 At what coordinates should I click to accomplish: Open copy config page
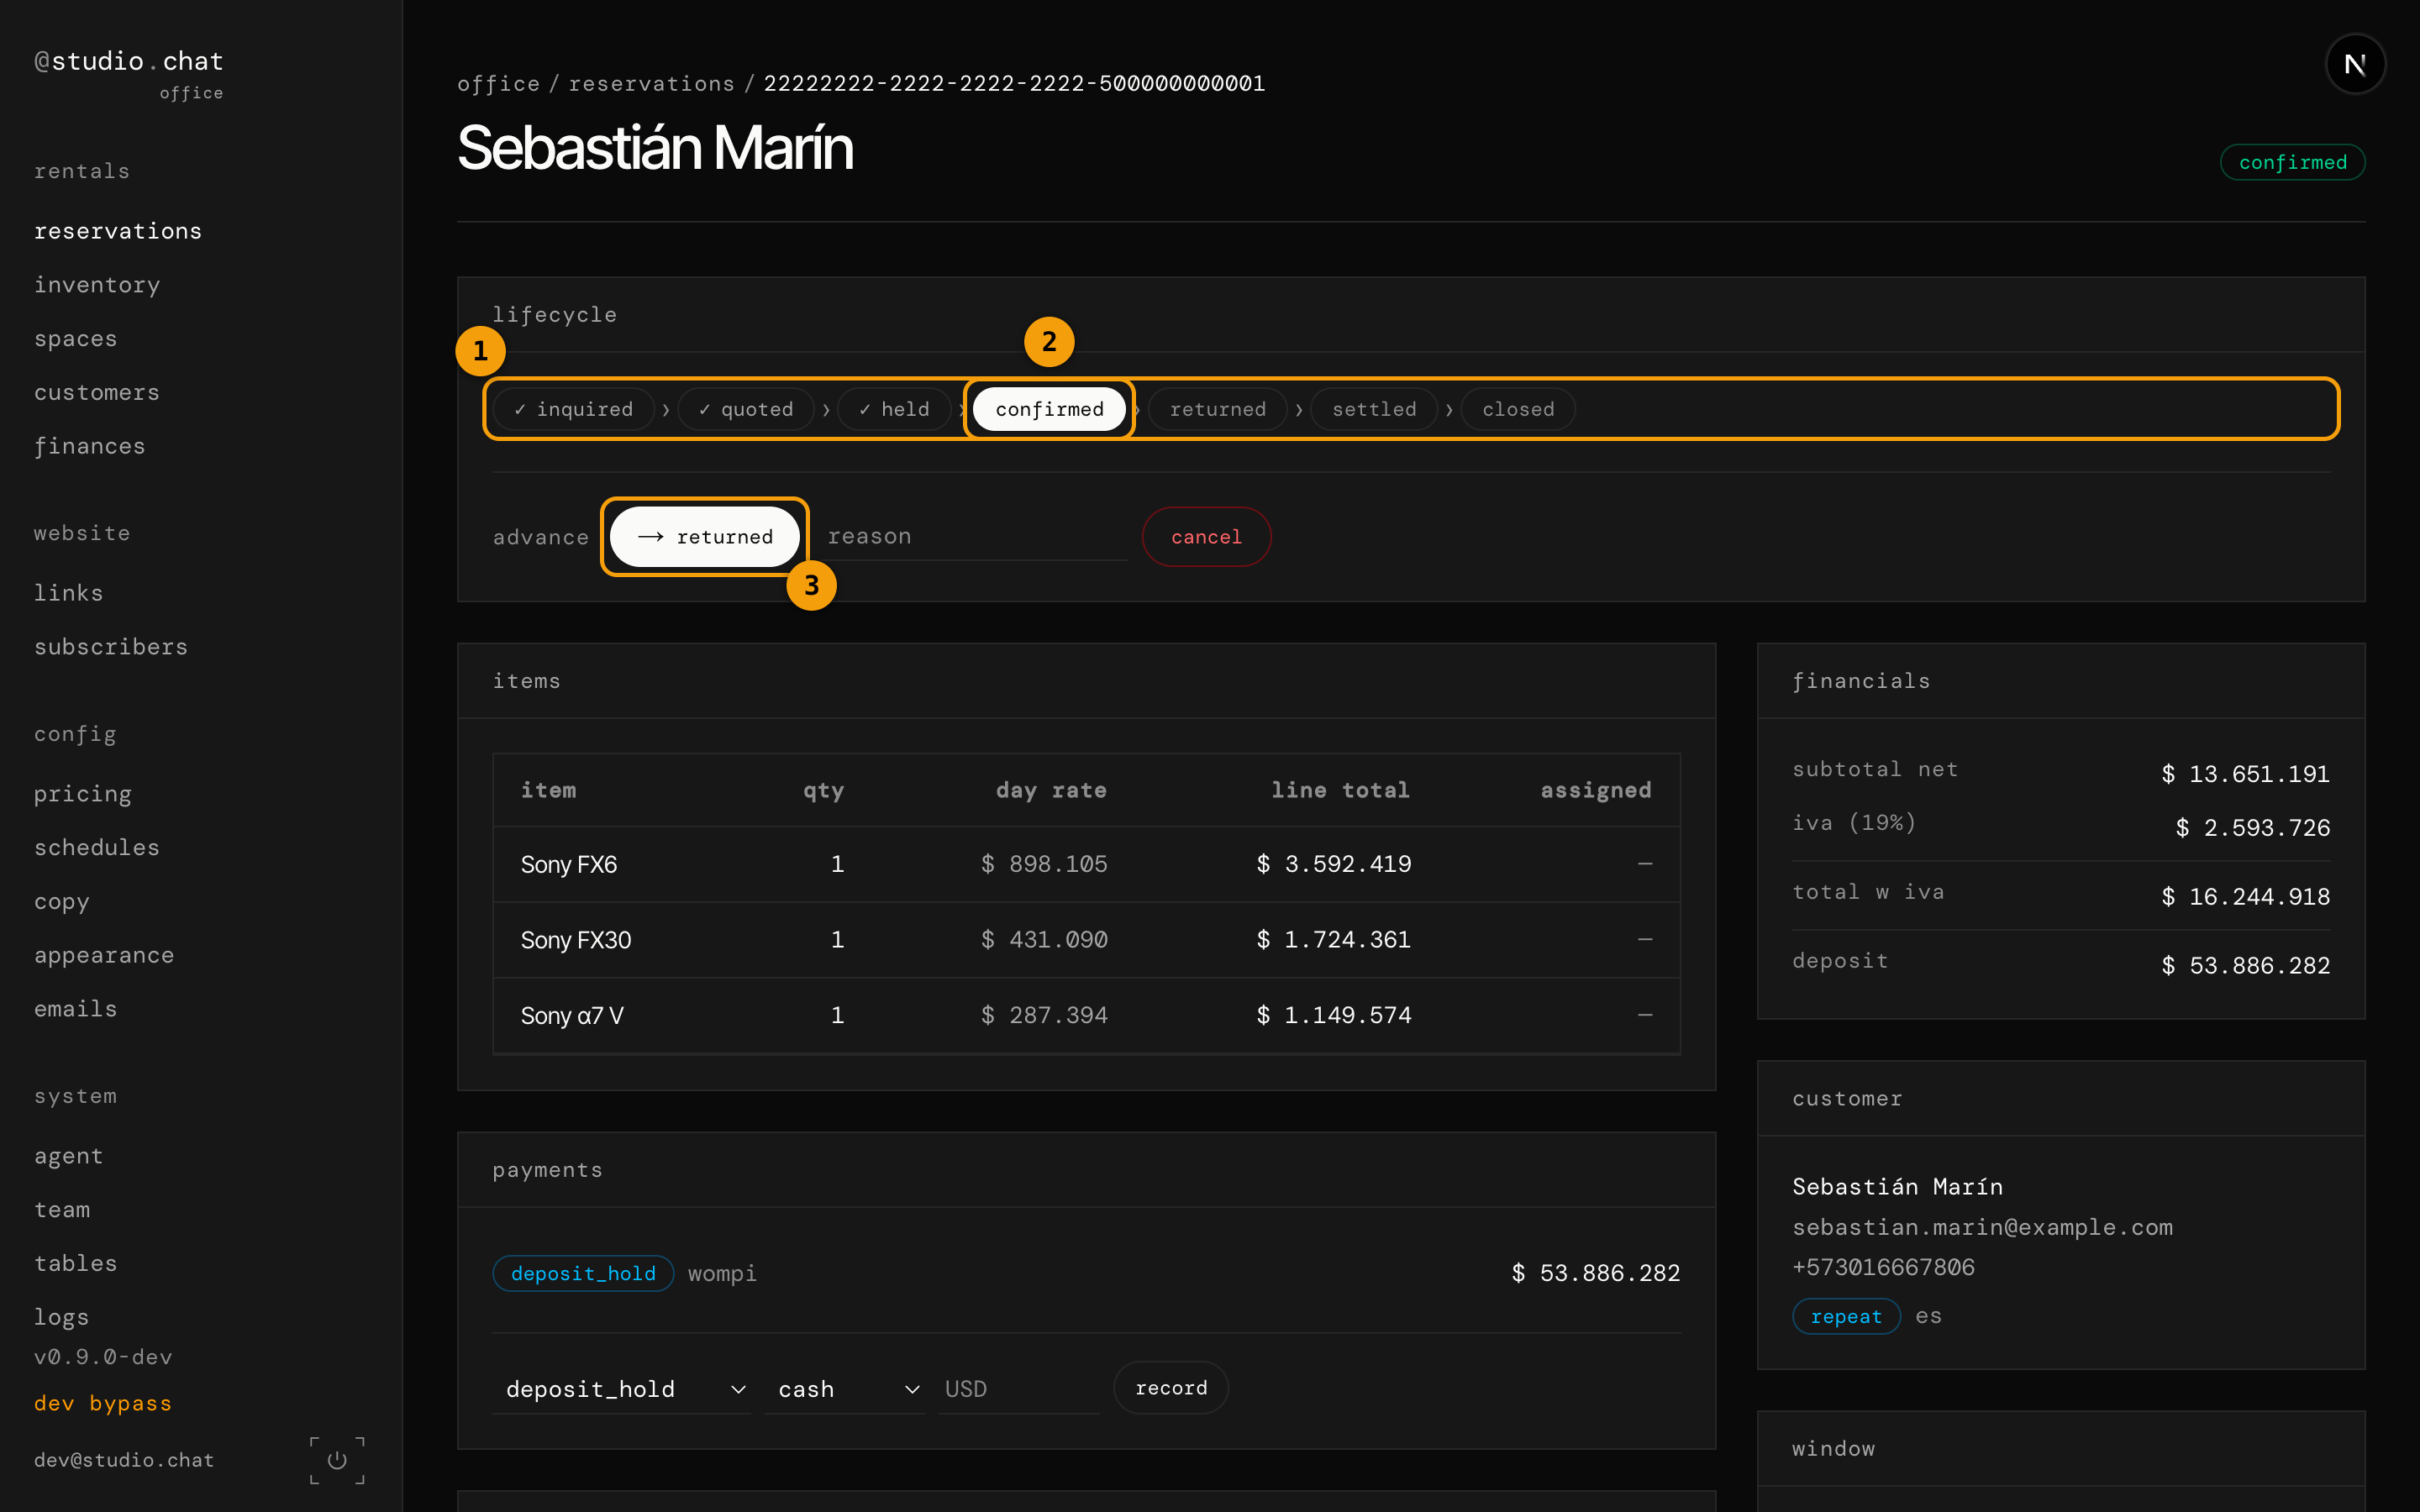62,902
